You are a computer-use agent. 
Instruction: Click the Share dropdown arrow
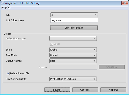pos(94,50)
